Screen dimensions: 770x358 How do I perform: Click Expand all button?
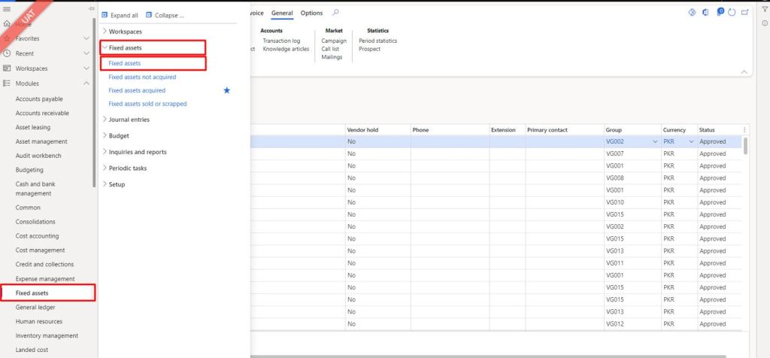pyautogui.click(x=120, y=15)
